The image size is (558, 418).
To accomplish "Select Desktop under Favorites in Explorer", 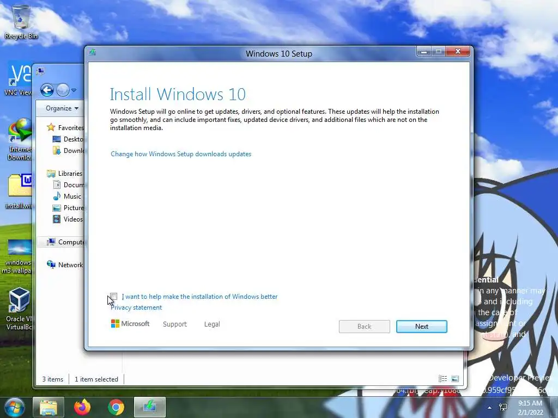I will point(68,139).
